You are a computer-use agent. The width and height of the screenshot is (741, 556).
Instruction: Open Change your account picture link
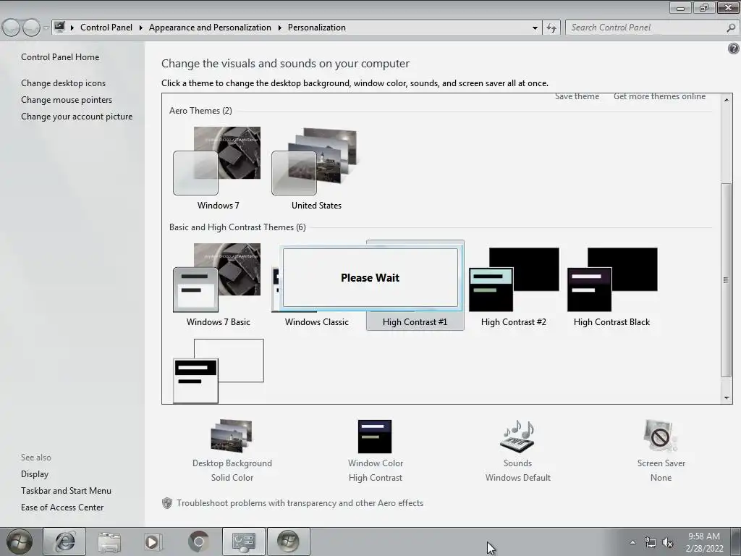tap(77, 117)
